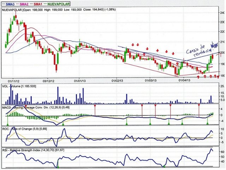Viewport: 226px width, 170px height.
Task: Click the MACD Moving Average Conv. Div. panel title
Action: point(36,108)
